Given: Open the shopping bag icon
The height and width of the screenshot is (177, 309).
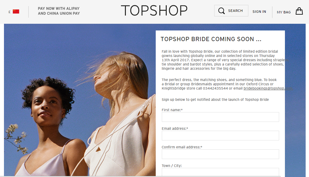Looking at the screenshot, I should point(299,11).
